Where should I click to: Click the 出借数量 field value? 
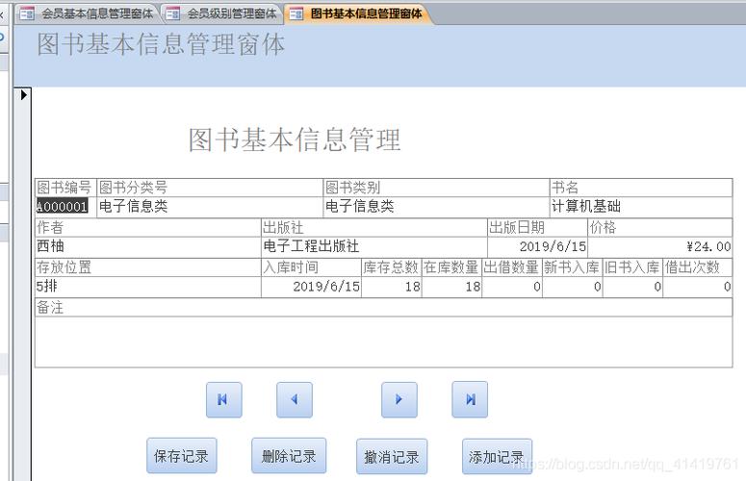[512, 287]
